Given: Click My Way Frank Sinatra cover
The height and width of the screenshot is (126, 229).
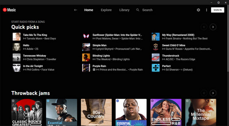Looking at the screenshot, I should 155,37.
